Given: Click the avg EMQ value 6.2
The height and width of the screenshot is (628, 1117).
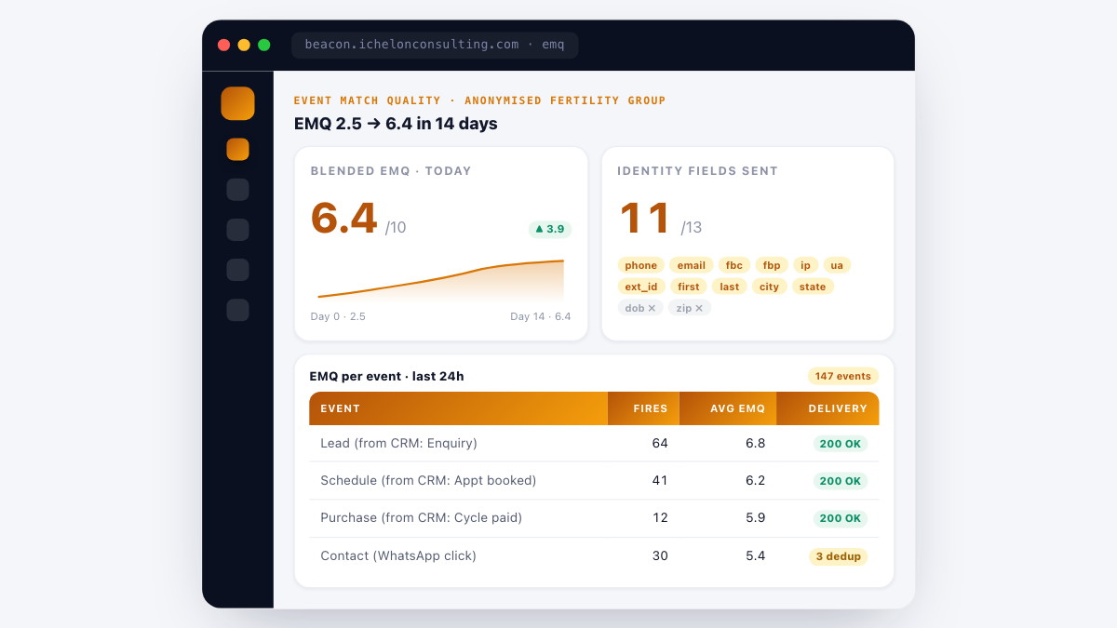Looking at the screenshot, I should click(x=756, y=481).
